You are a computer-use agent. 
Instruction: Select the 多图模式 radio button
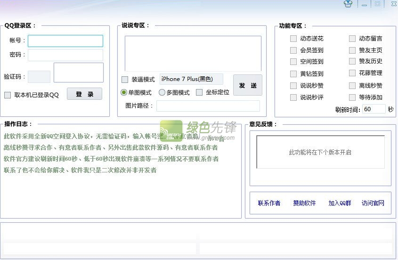click(x=162, y=92)
